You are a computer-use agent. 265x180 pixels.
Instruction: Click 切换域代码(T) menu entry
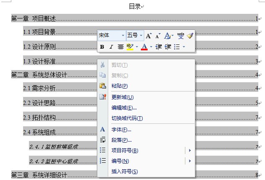(127, 118)
